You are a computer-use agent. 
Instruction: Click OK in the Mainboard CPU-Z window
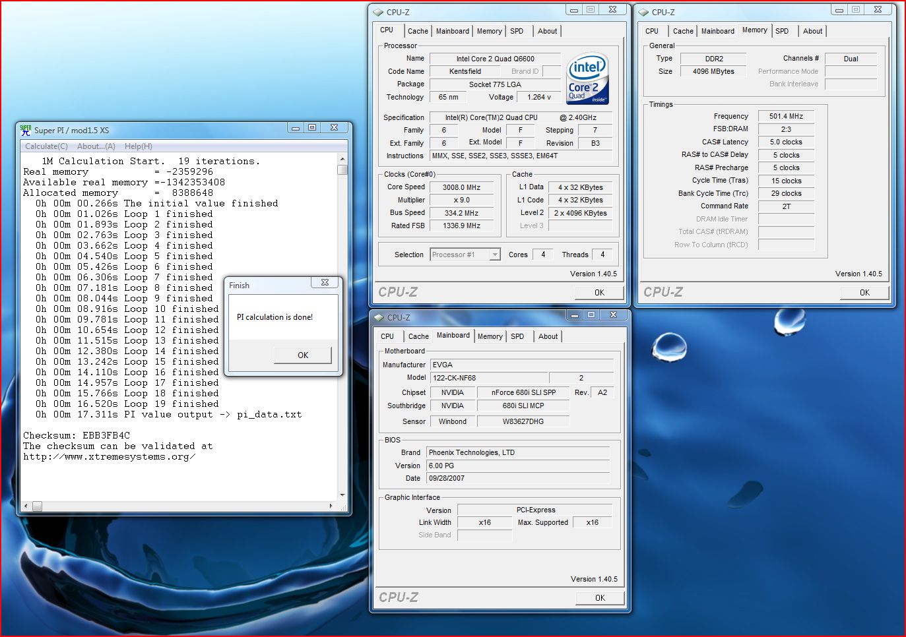click(x=600, y=598)
